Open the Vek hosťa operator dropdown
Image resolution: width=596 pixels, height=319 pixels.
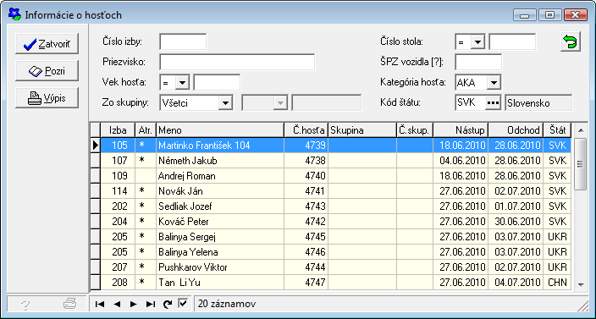tap(182, 83)
